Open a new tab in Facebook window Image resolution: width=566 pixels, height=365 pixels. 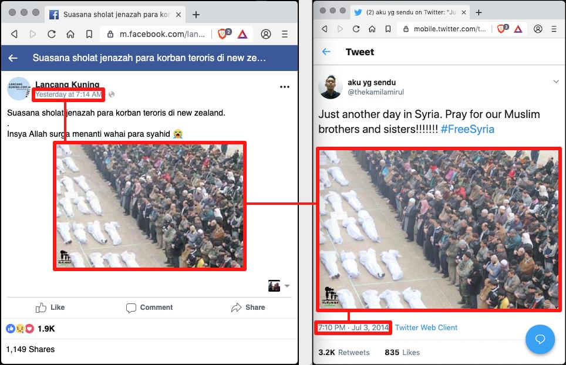(196, 15)
